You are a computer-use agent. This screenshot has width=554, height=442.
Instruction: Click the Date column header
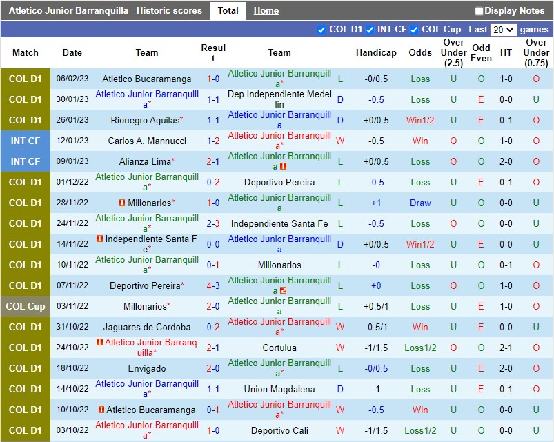point(72,52)
